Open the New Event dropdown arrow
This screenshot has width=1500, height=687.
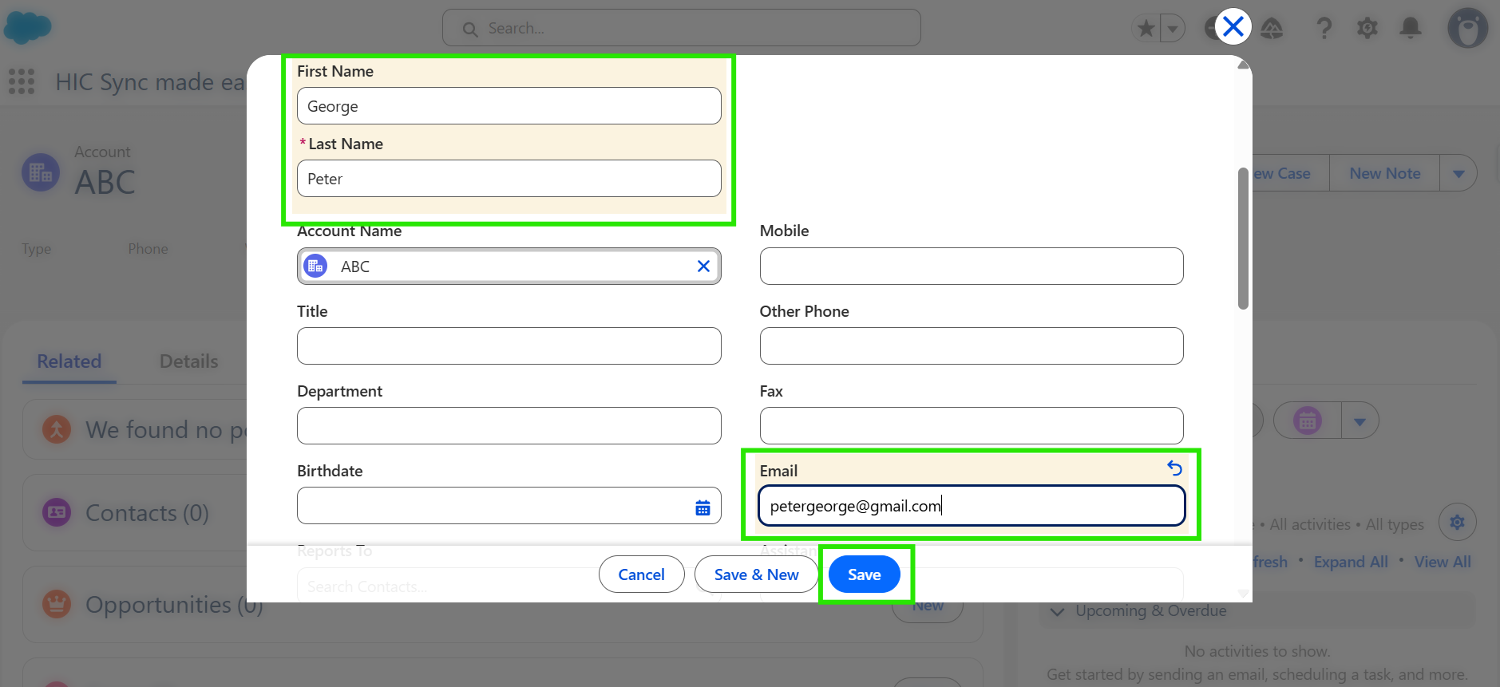pyautogui.click(x=1360, y=421)
